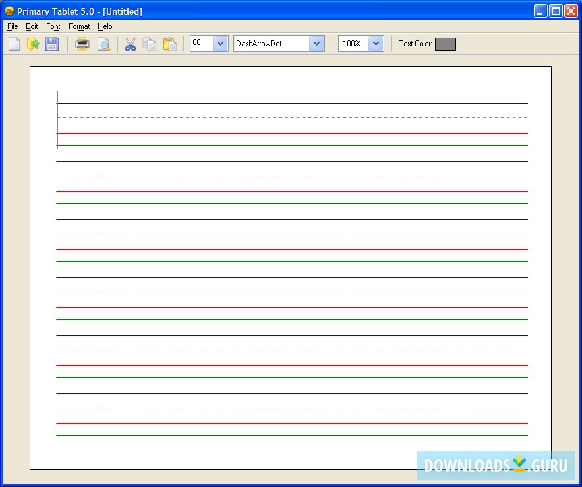Copy selection using toolbar icon

150,44
